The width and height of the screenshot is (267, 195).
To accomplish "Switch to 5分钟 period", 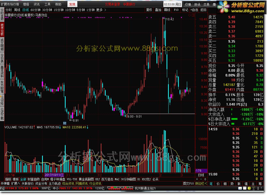I will tap(81, 10).
